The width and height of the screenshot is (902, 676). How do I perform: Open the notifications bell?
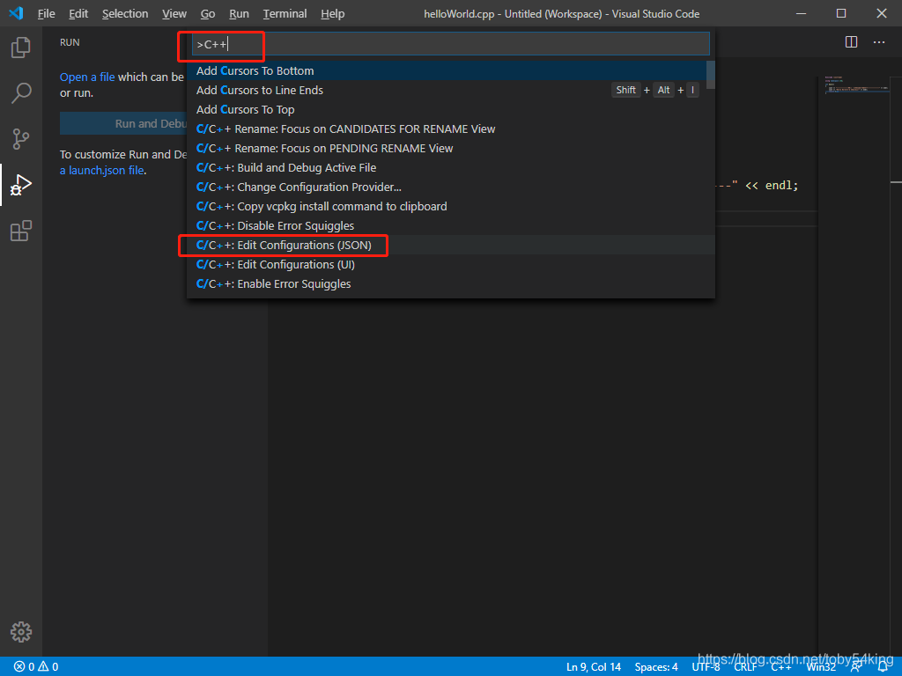[883, 667]
